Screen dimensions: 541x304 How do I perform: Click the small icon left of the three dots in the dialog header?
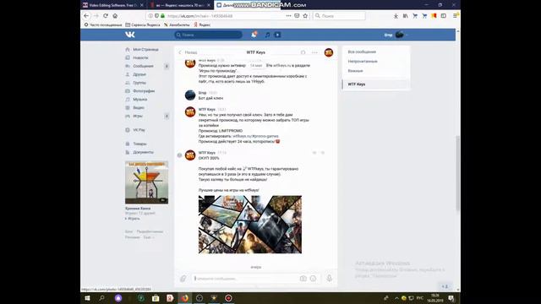coord(303,52)
